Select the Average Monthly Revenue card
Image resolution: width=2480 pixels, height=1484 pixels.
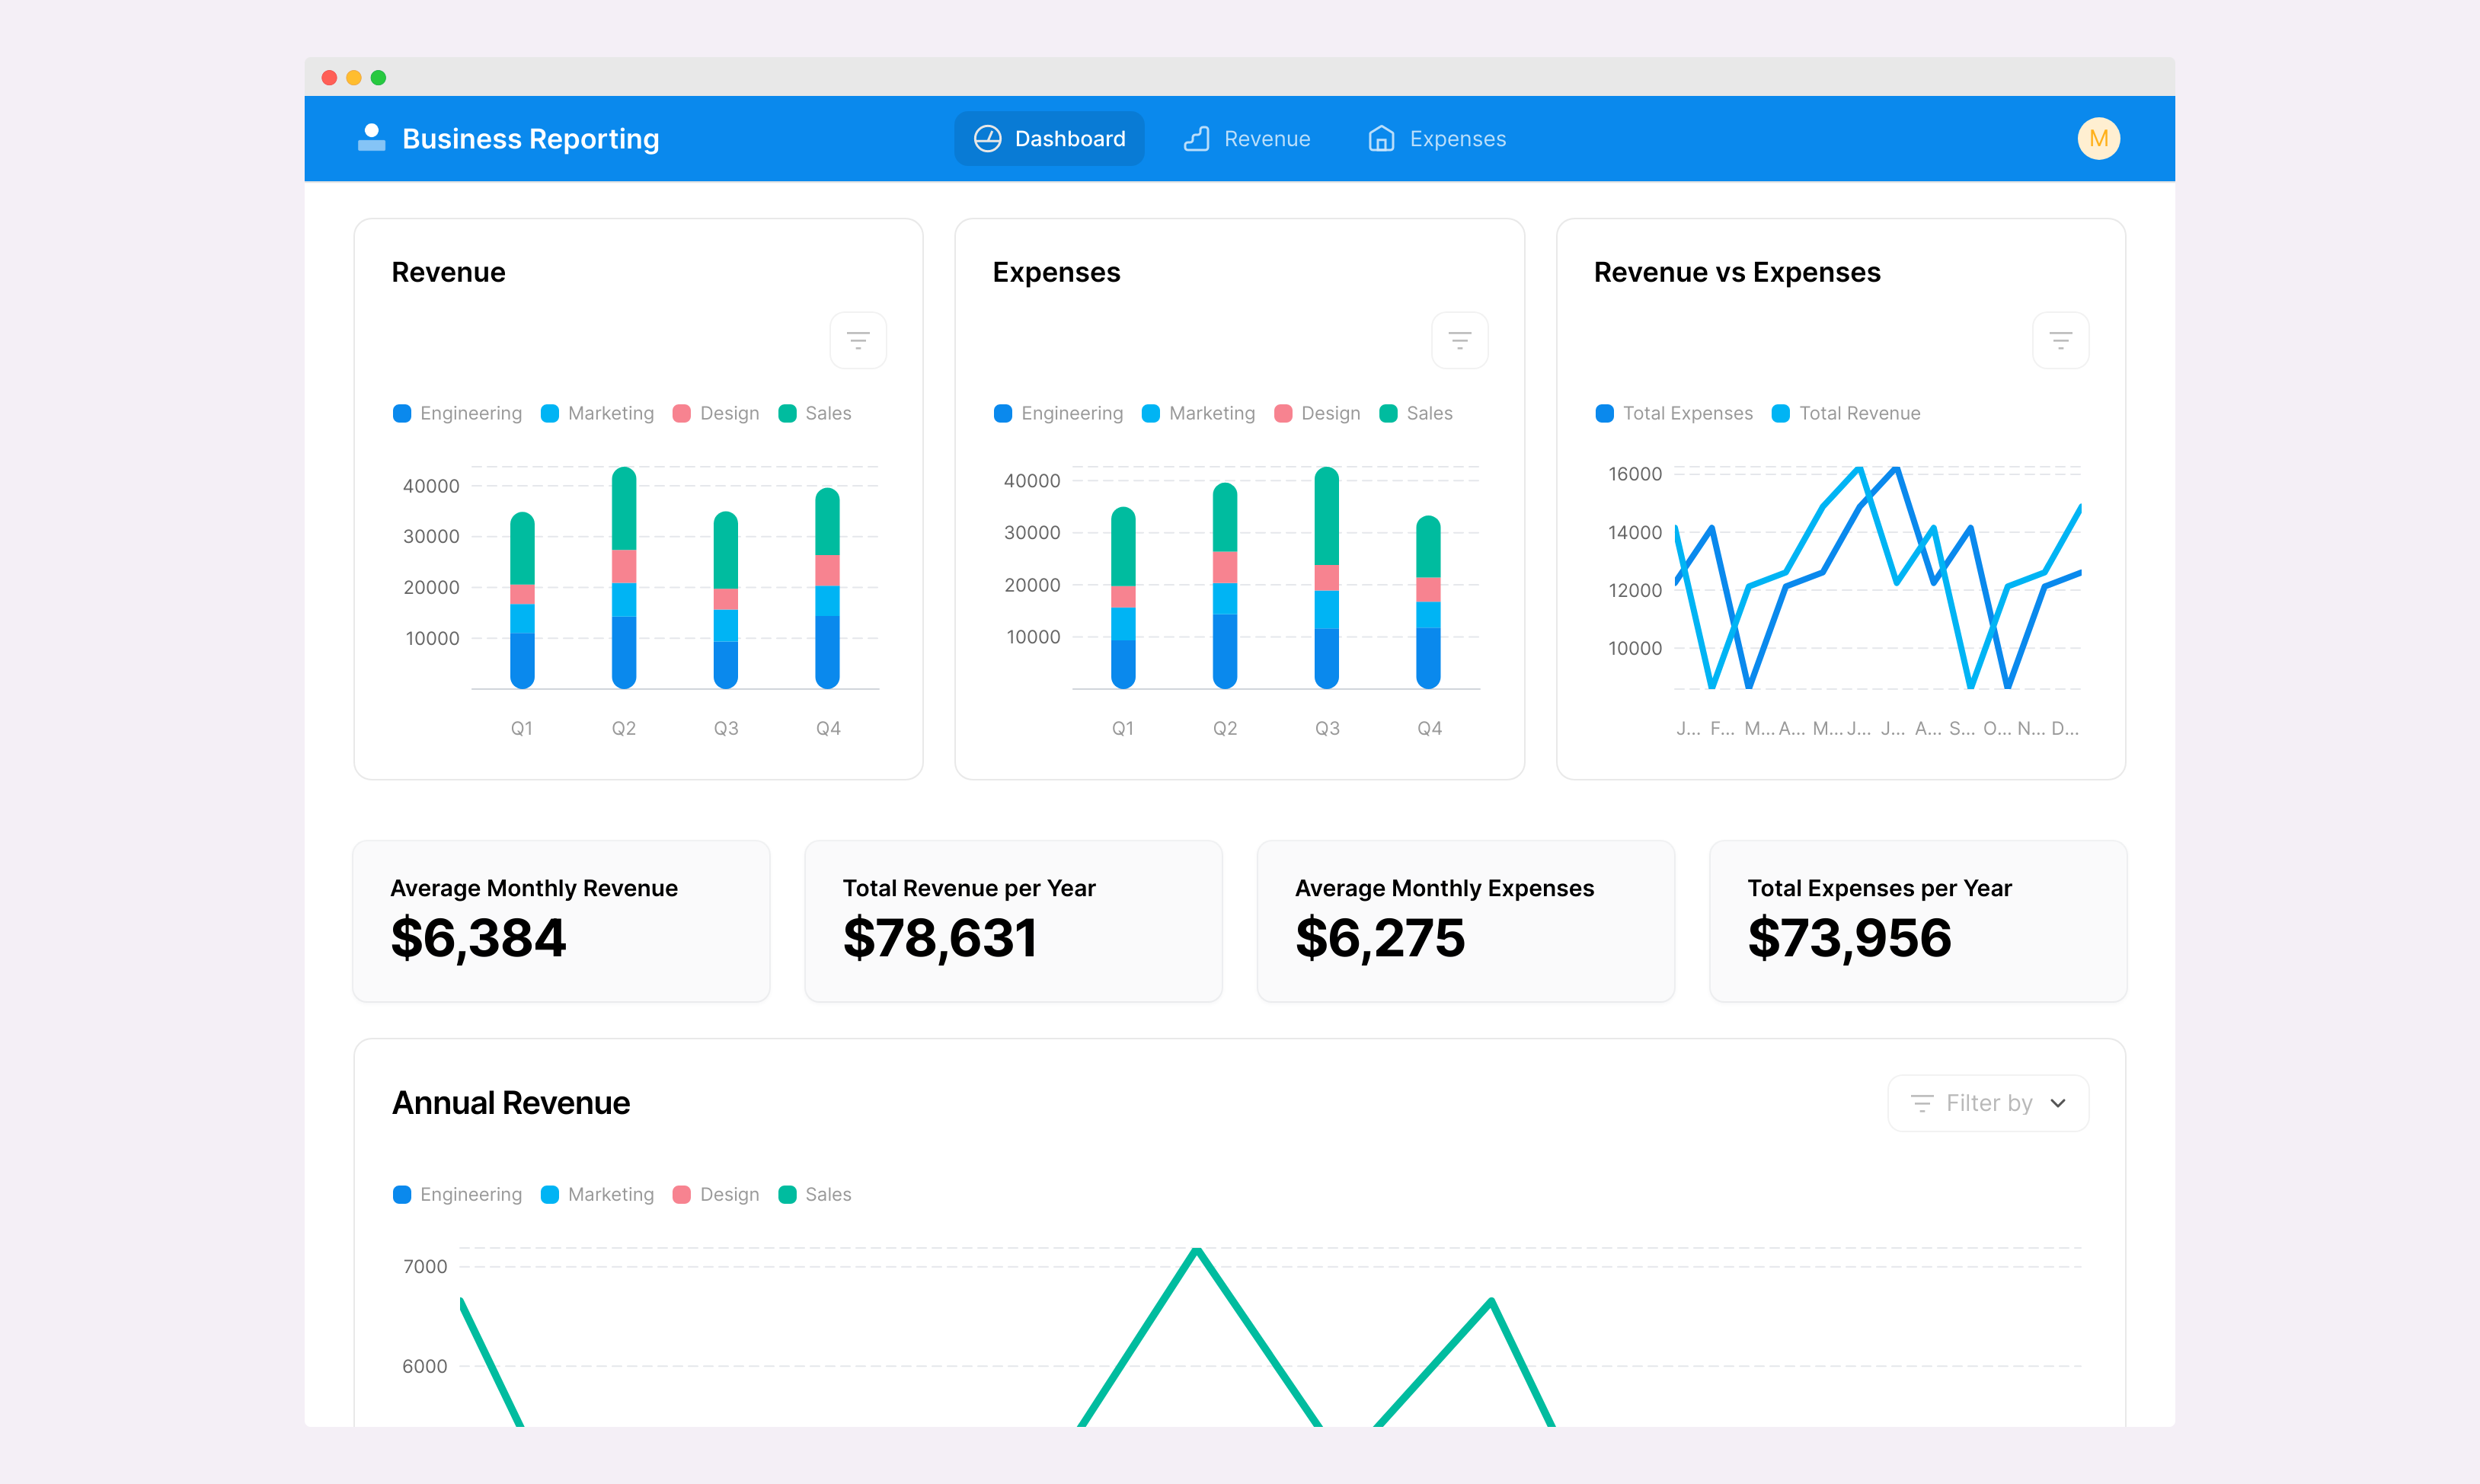pos(561,921)
